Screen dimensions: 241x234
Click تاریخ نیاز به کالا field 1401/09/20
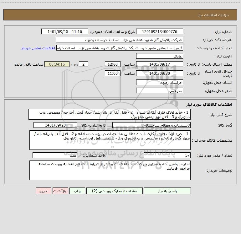55,125
